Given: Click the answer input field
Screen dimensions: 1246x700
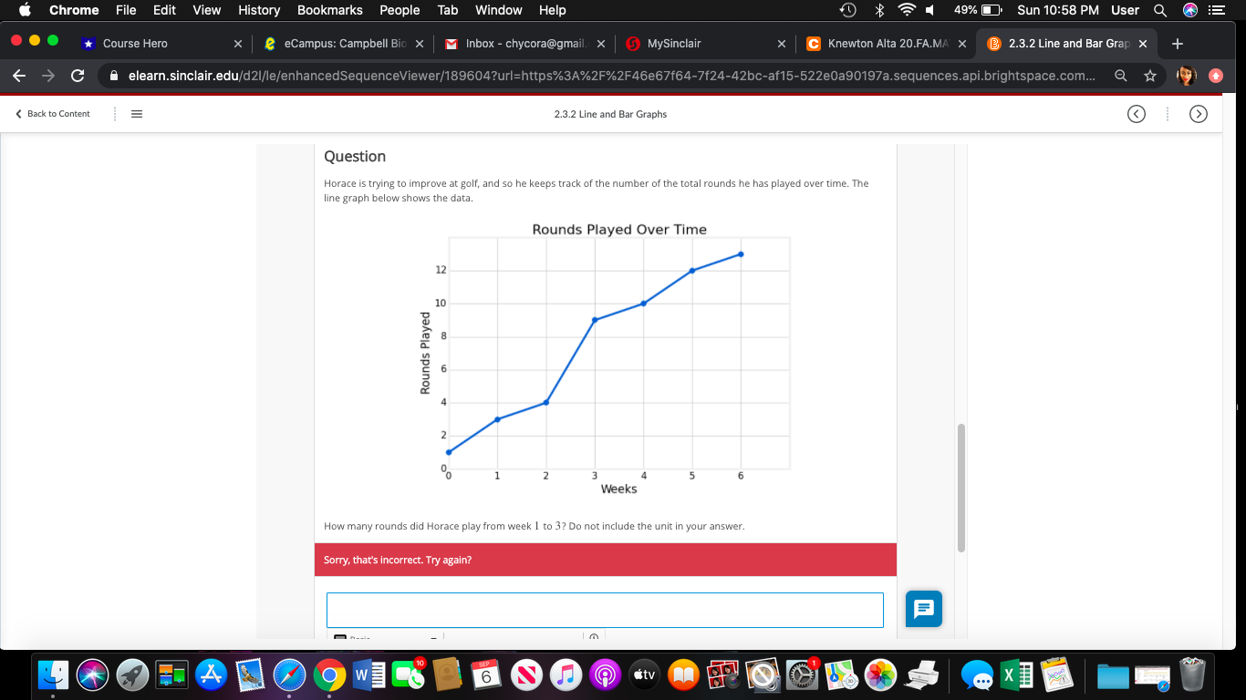Looking at the screenshot, I should (605, 610).
